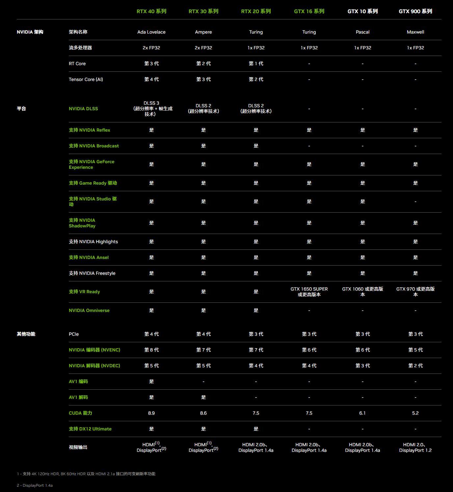453x492 pixels.
Task: Click the NVIDIA 架构 section label
Action: click(30, 32)
